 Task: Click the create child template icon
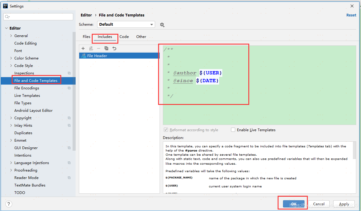pos(91,48)
